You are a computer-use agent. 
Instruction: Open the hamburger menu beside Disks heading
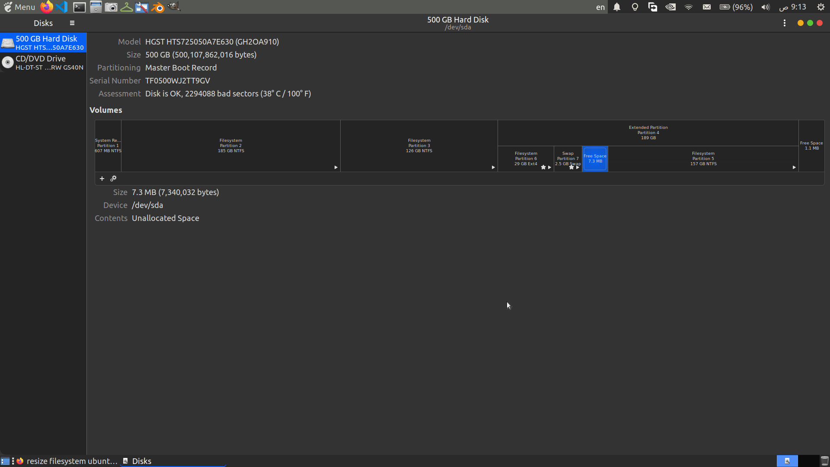(x=72, y=22)
